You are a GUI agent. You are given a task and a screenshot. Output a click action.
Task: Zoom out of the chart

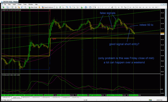(x=70, y=7)
